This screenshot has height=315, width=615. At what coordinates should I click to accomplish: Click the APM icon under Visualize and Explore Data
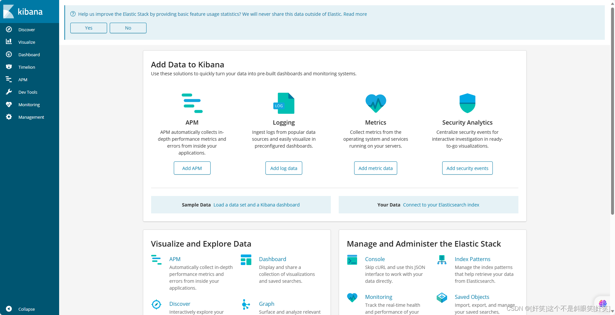coord(156,259)
